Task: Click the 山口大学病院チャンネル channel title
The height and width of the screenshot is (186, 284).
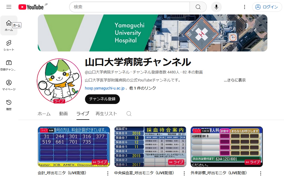Action: (138, 62)
